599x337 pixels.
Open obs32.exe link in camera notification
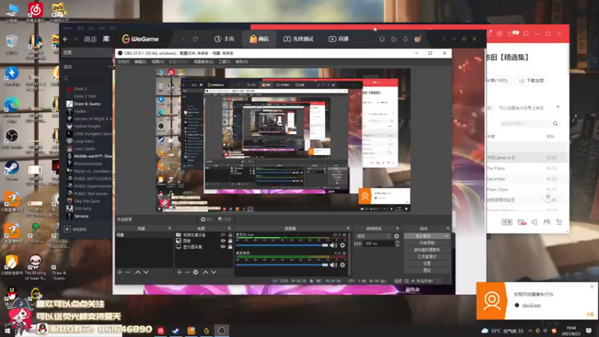[x=531, y=306]
